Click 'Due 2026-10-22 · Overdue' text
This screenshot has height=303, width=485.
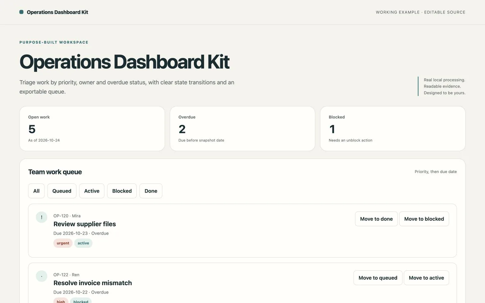pos(81,292)
